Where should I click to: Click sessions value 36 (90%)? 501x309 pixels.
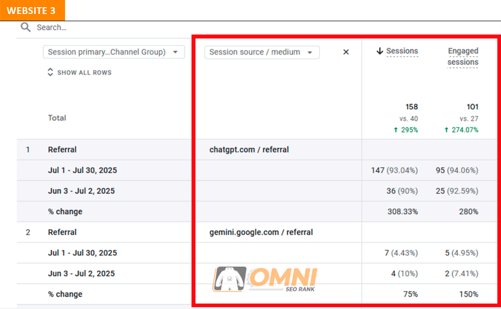402,191
